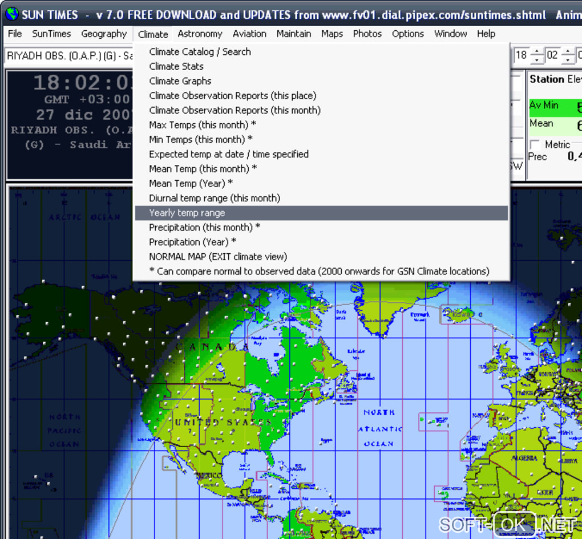
Task: Choose Precipitation (this month)
Action: [321, 228]
